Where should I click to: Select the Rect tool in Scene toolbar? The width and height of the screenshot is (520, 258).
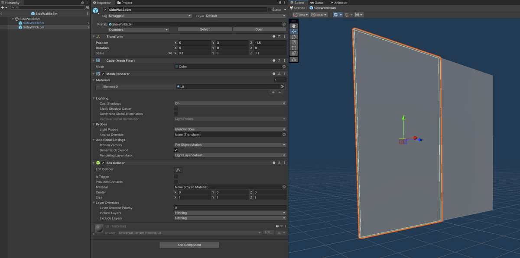(x=294, y=48)
